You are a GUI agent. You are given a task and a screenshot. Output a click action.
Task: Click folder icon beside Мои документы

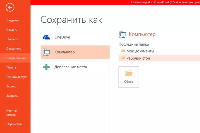(123, 50)
